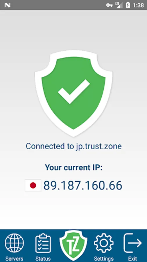Image resolution: width=147 pixels, height=262 pixels.
Task: Click the Your current IP heading
Action: 74,167
